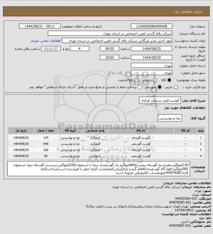
Task: Click the postal code 1473614811
Action: (184, 210)
